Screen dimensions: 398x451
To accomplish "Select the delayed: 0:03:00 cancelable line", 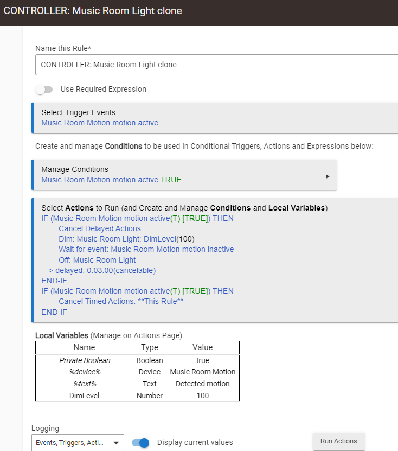I will (x=99, y=270).
